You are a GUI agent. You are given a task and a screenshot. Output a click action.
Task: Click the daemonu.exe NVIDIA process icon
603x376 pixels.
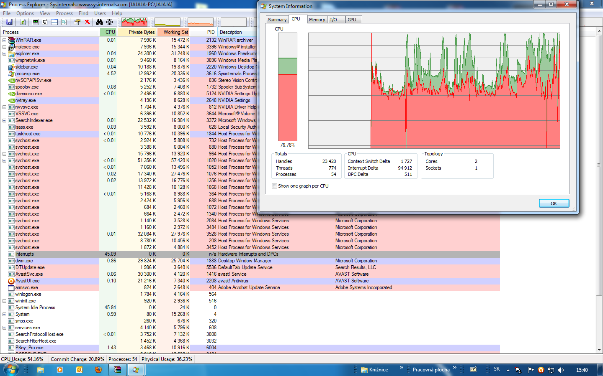tap(11, 94)
